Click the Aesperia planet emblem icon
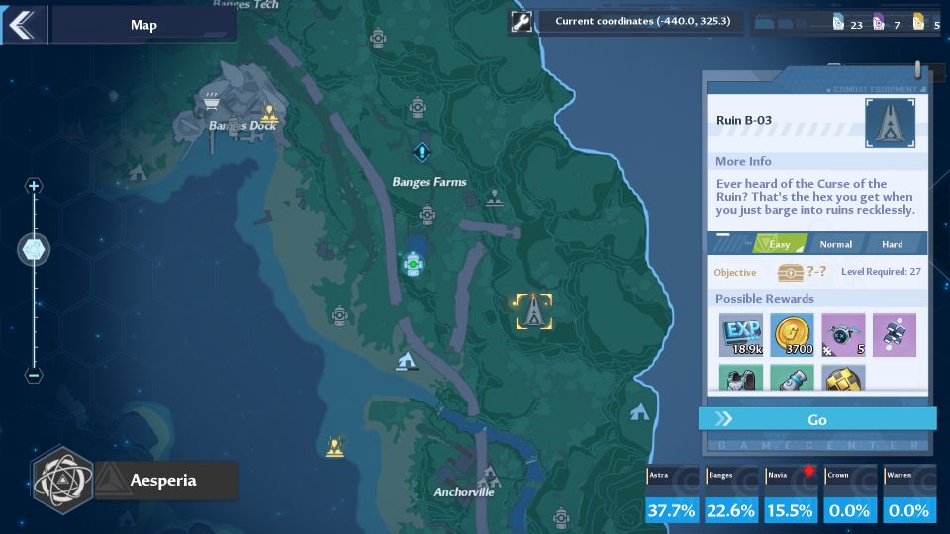 coord(63,481)
